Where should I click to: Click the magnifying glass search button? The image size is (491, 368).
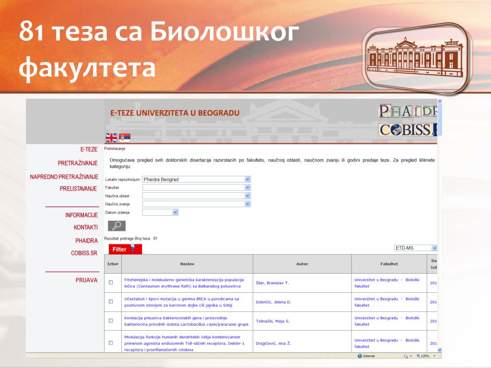pos(117,226)
